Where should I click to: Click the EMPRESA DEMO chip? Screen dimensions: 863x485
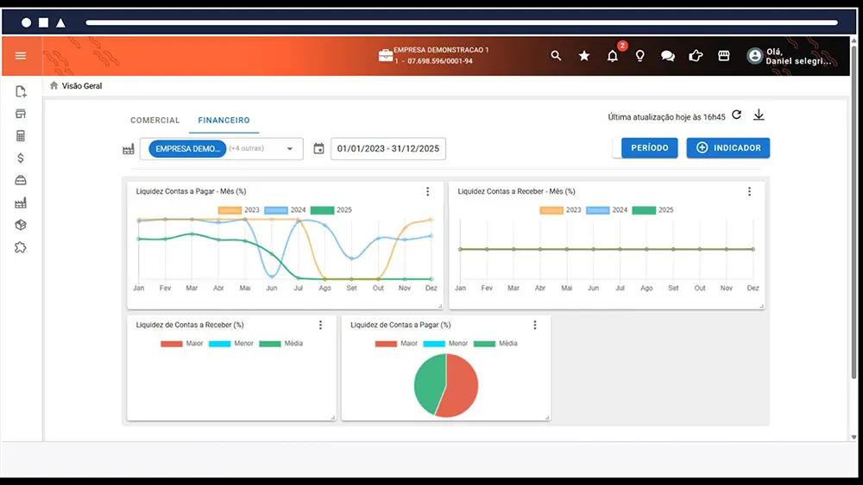point(187,149)
